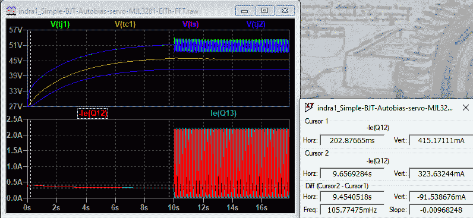Select the V(ts) trace label
The image size is (473, 218).
click(x=191, y=25)
